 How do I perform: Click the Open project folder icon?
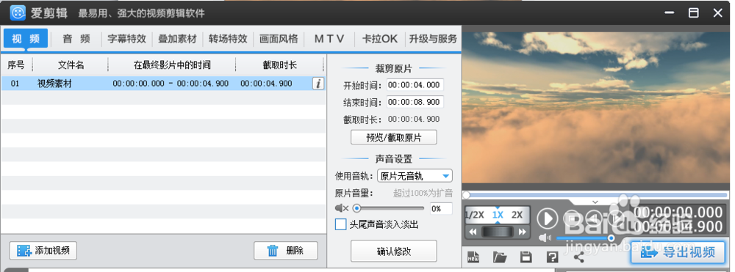pos(500,257)
